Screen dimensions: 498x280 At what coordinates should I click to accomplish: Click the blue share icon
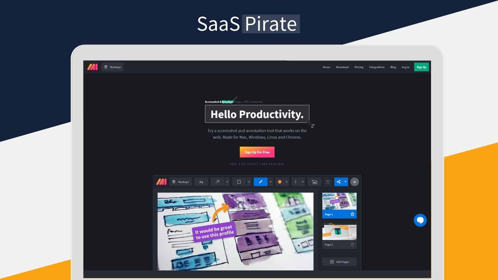[x=339, y=182]
